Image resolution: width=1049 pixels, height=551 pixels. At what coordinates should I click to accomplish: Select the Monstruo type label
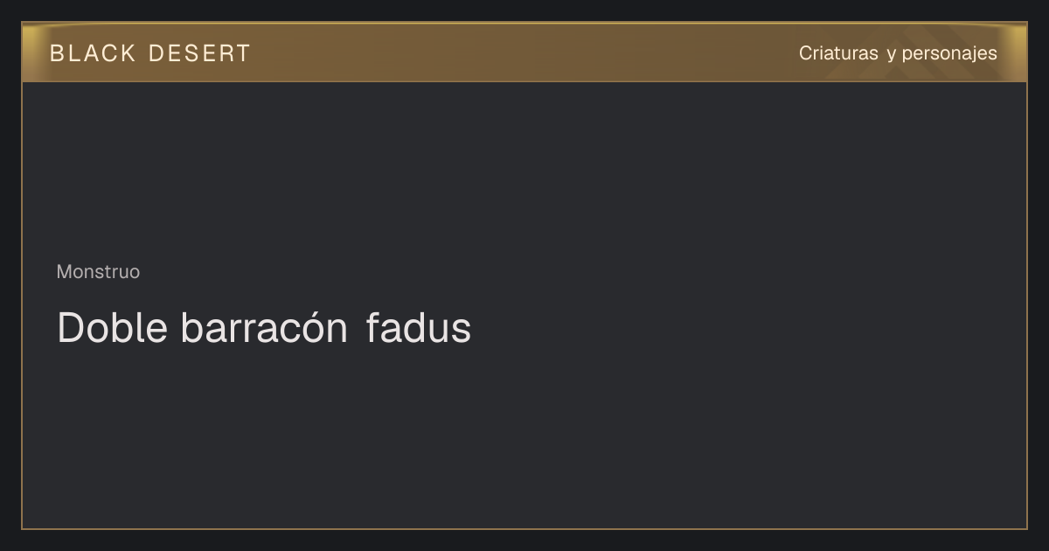(98, 272)
